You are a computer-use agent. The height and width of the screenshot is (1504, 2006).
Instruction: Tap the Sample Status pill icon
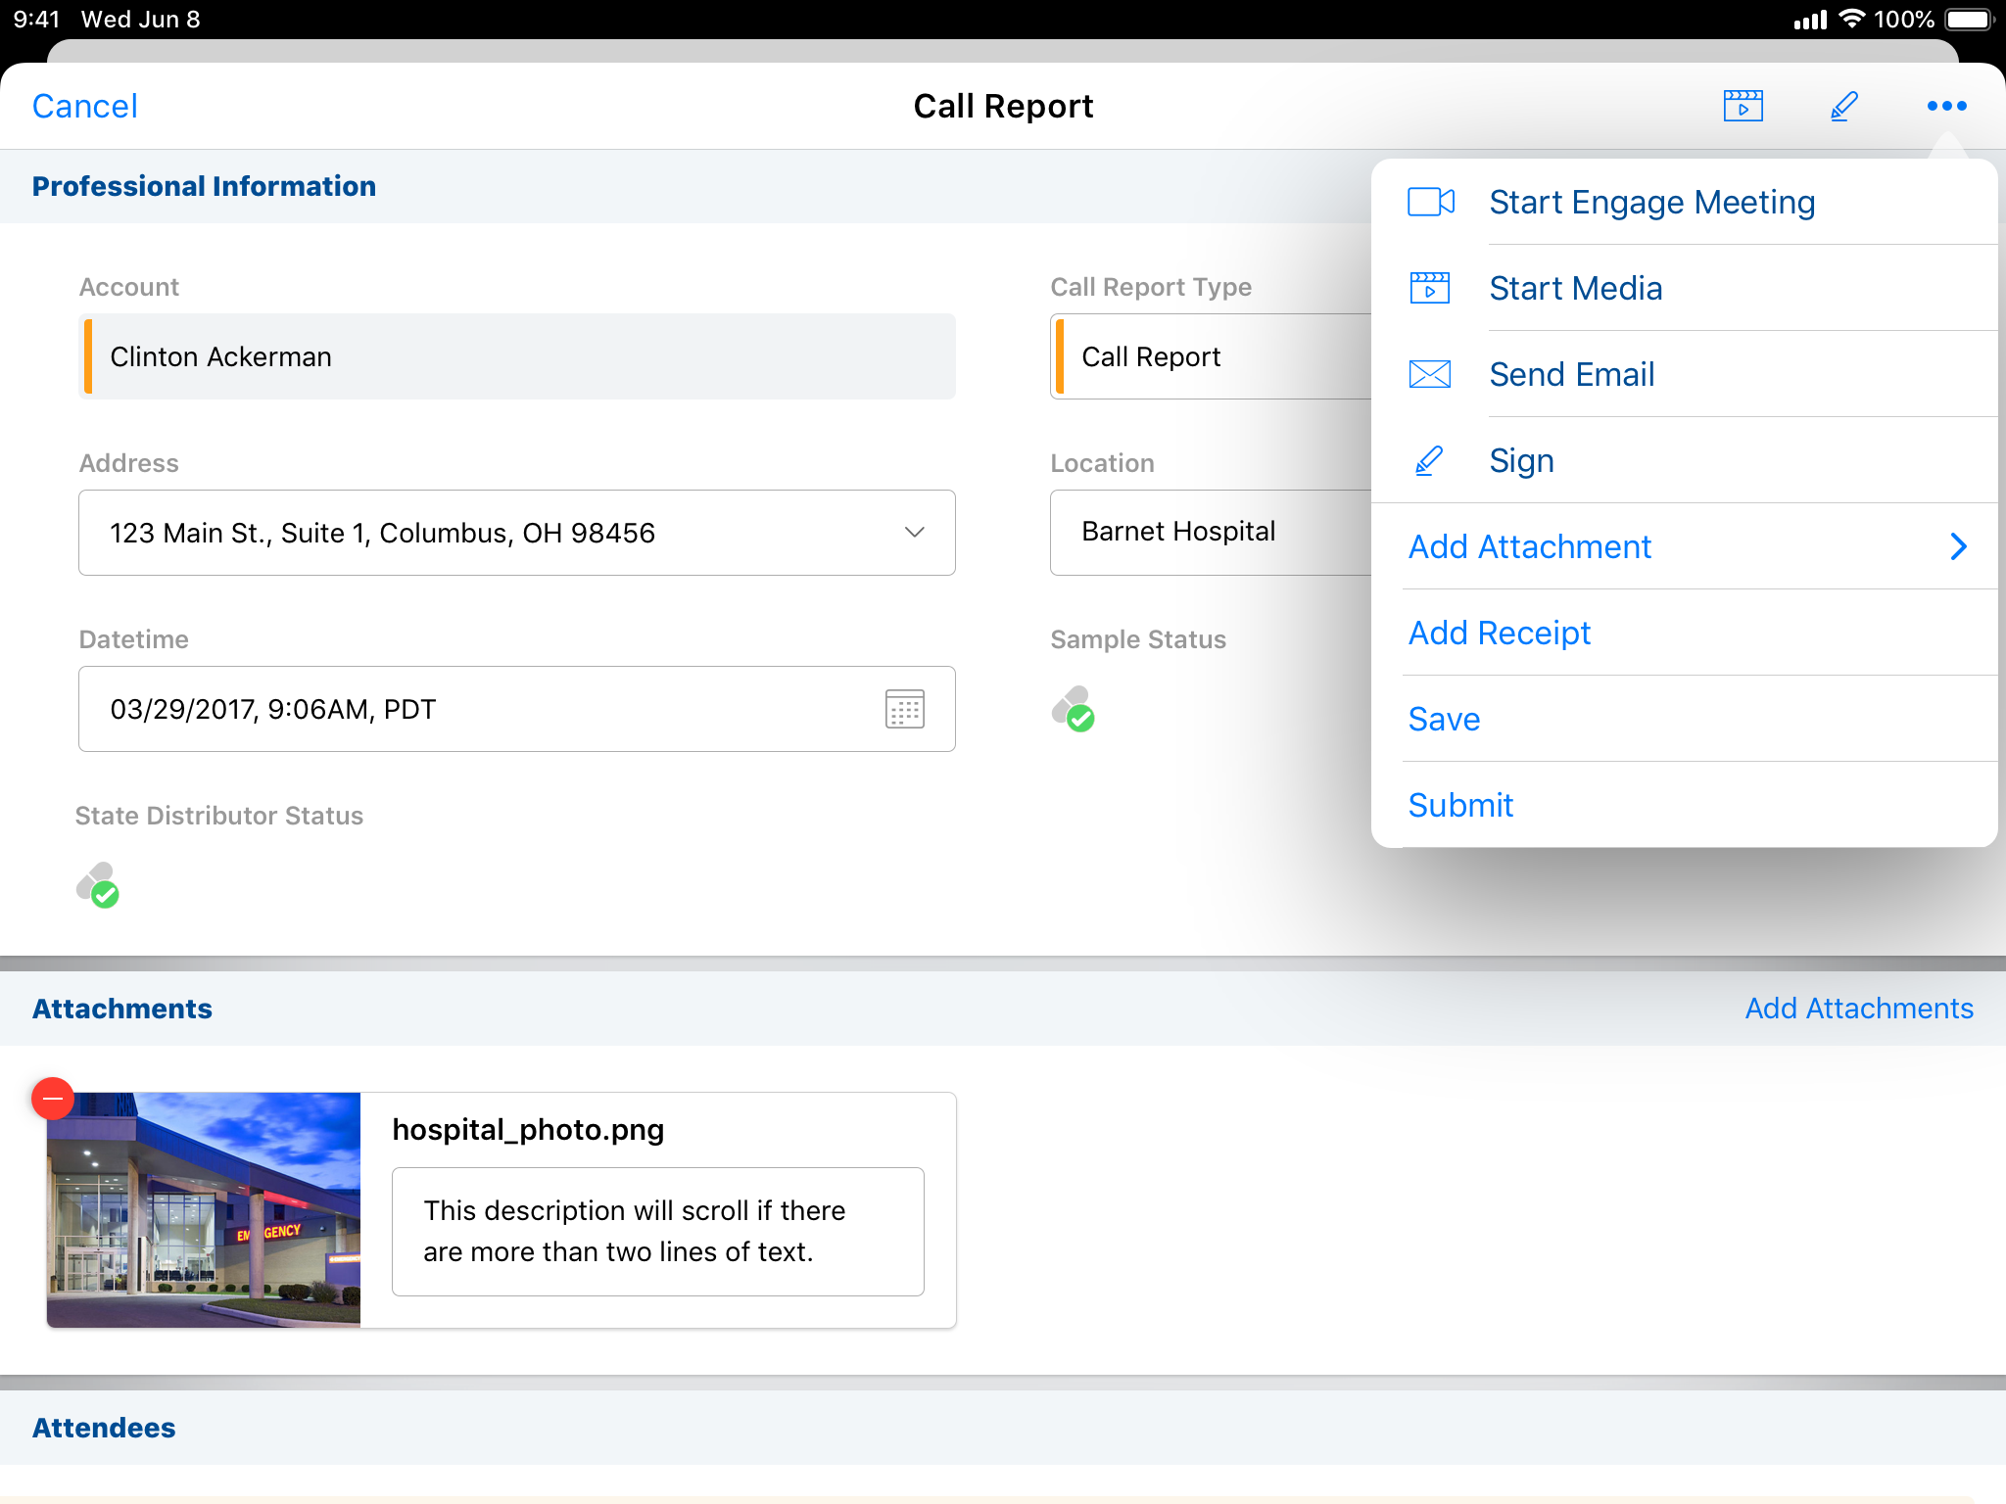(1074, 709)
